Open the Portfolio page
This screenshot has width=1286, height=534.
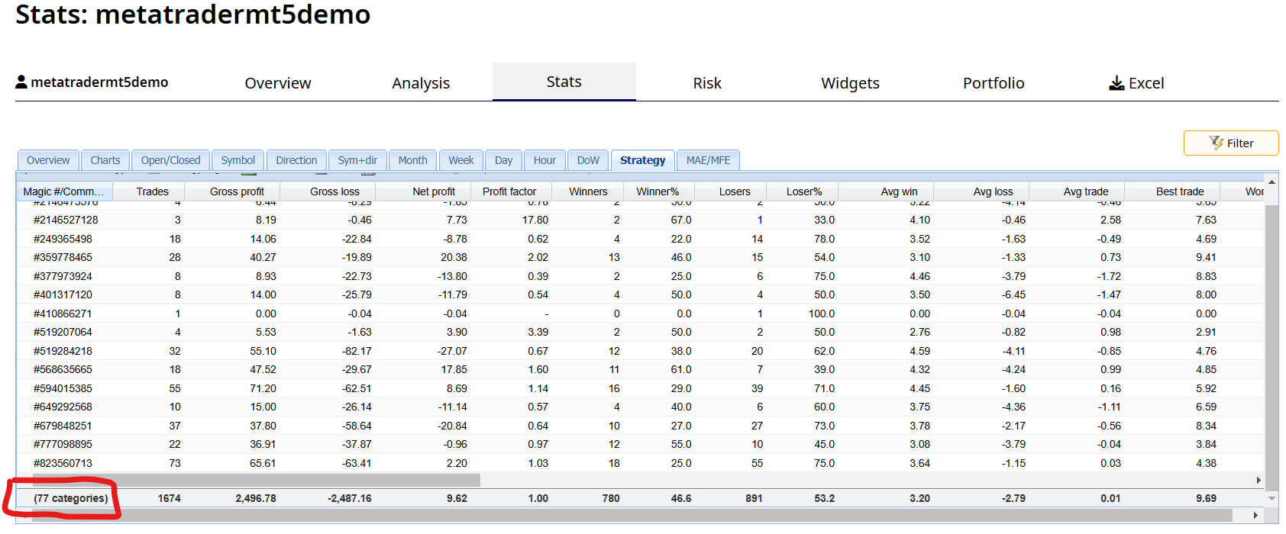(994, 83)
